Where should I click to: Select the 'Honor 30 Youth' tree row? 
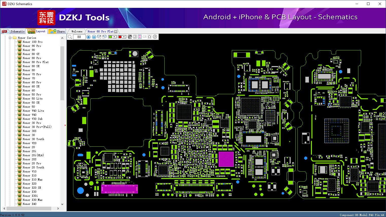point(33,139)
